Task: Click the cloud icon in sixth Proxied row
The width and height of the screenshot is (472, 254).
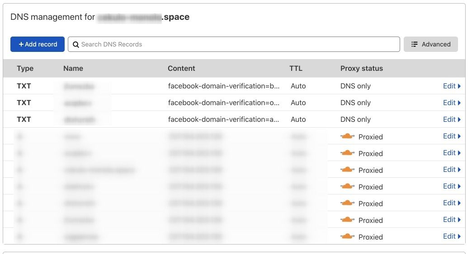Action: [x=347, y=220]
